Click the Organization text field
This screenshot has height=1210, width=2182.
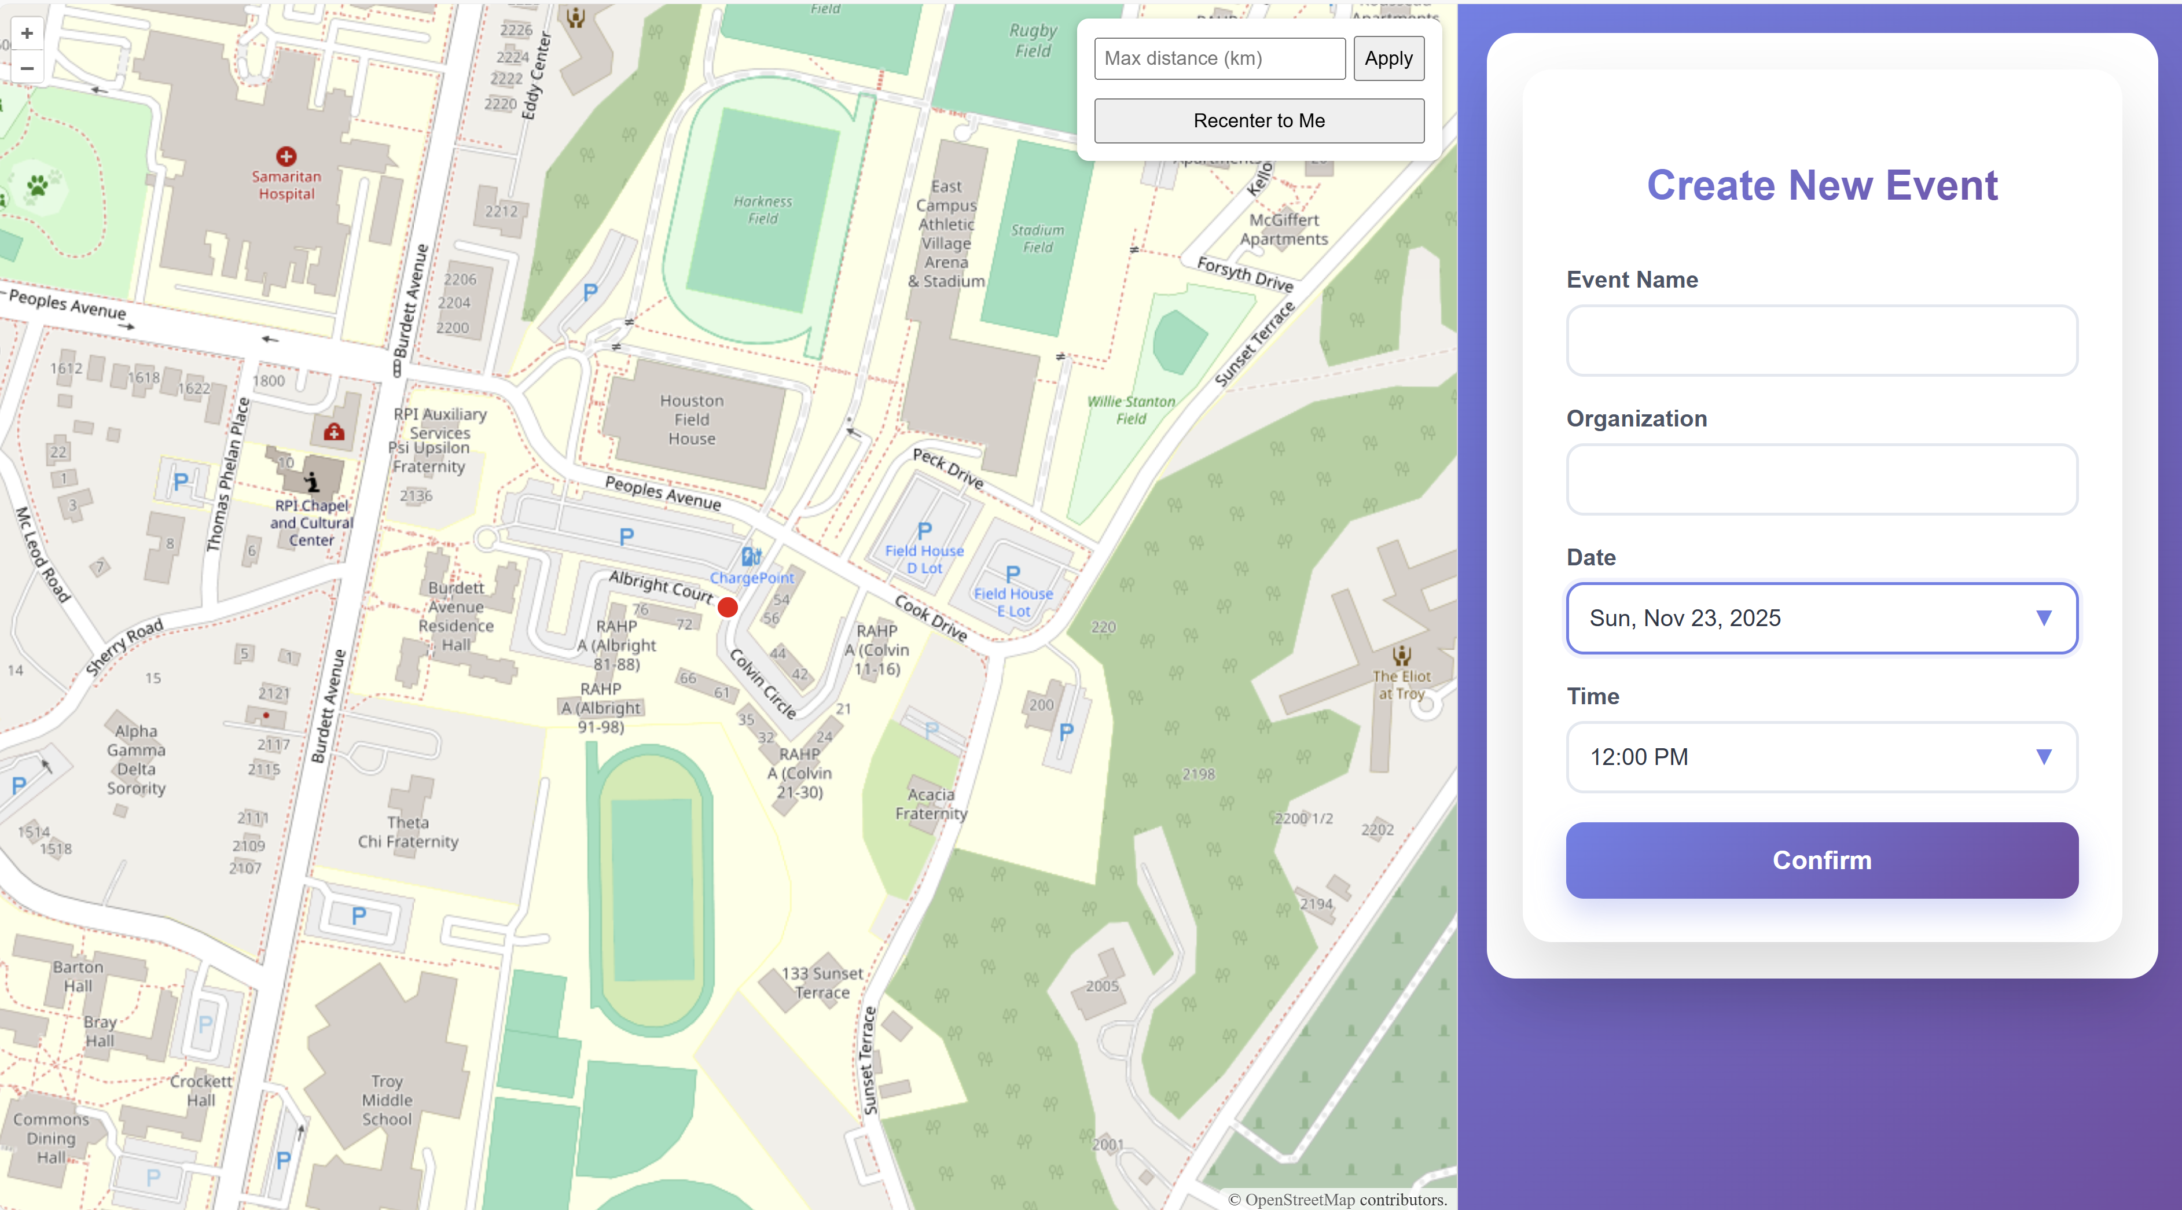(x=1821, y=479)
